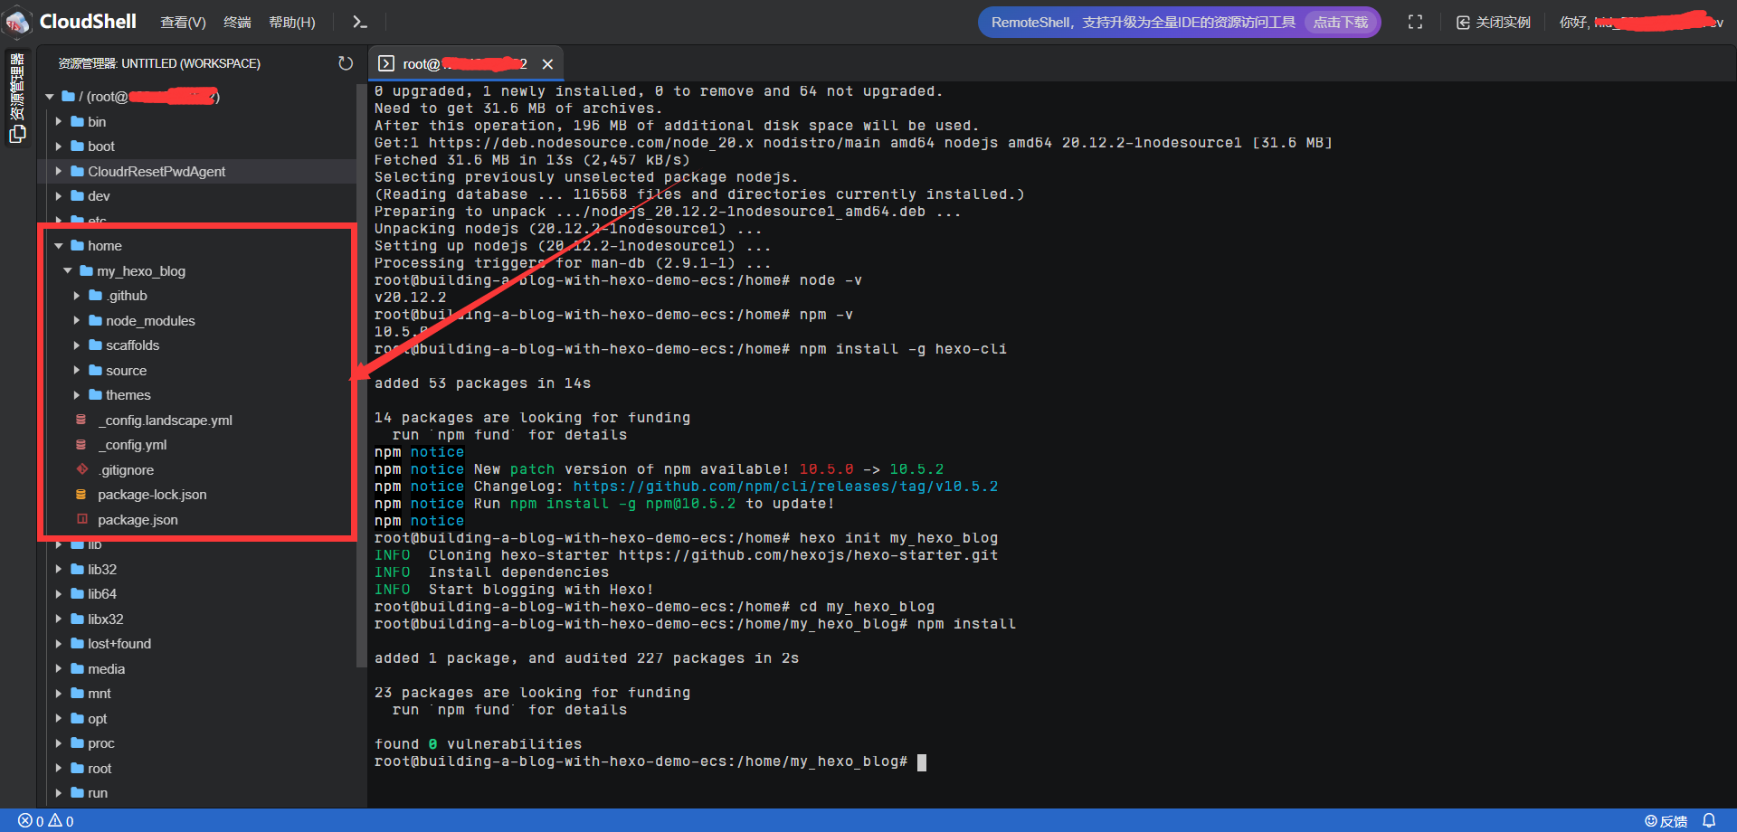Screen dimensions: 1737x832
Task: Click the refresh explorer icon
Action: (346, 63)
